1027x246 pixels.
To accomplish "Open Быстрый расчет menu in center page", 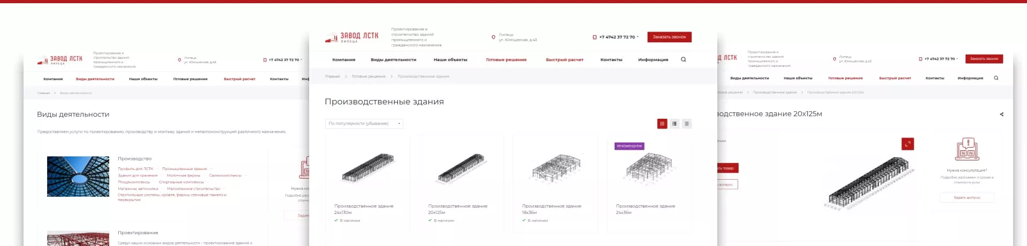I will click(x=564, y=60).
